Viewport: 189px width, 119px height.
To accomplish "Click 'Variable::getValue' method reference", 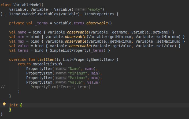I will 112,46.
